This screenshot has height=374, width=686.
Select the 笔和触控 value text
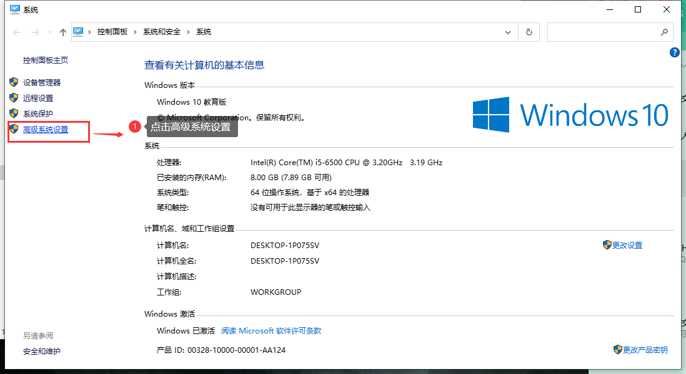click(x=310, y=208)
